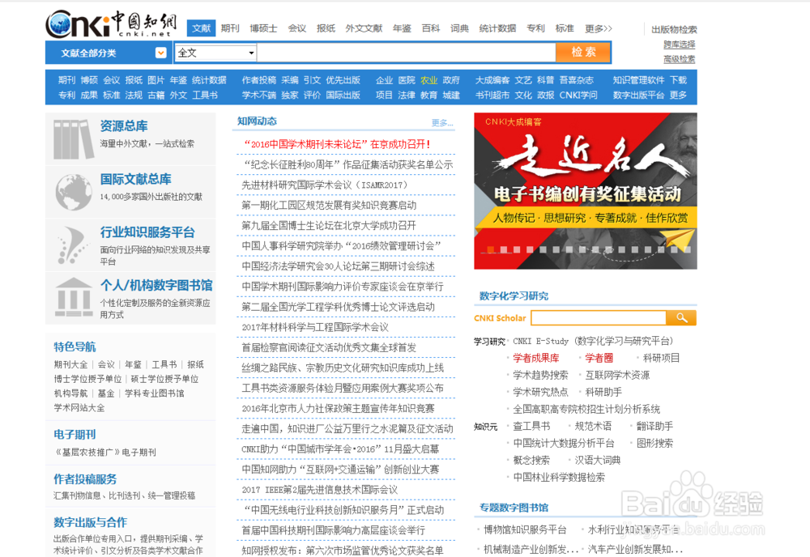The width and height of the screenshot is (810, 557).
Task: Open 国际文献总库 title link
Action: click(x=136, y=179)
